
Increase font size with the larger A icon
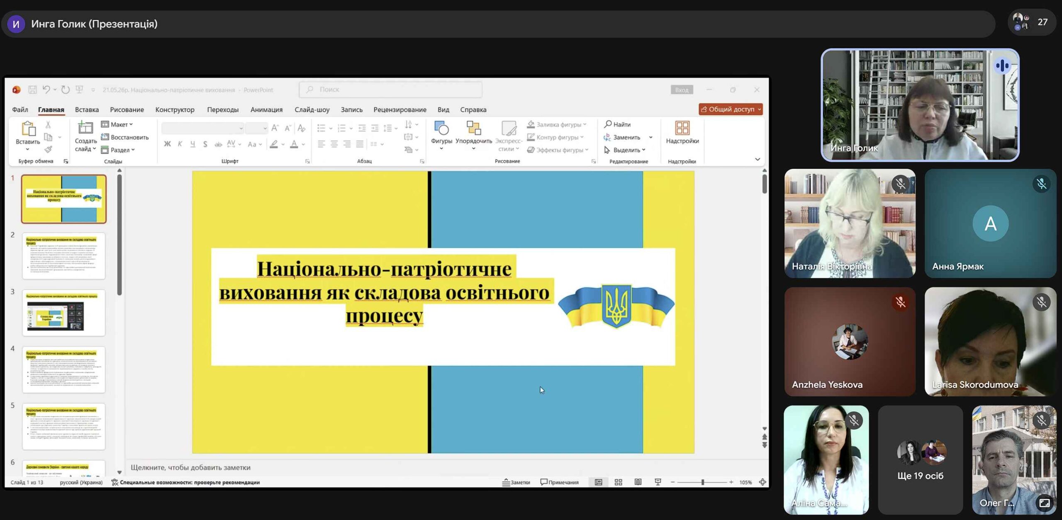(x=275, y=128)
